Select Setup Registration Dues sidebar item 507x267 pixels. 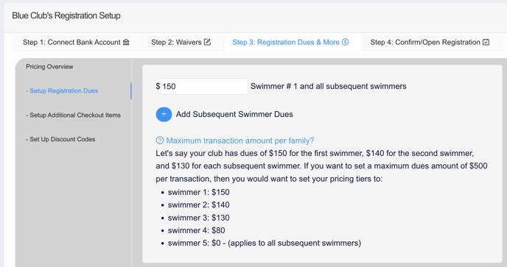(62, 90)
